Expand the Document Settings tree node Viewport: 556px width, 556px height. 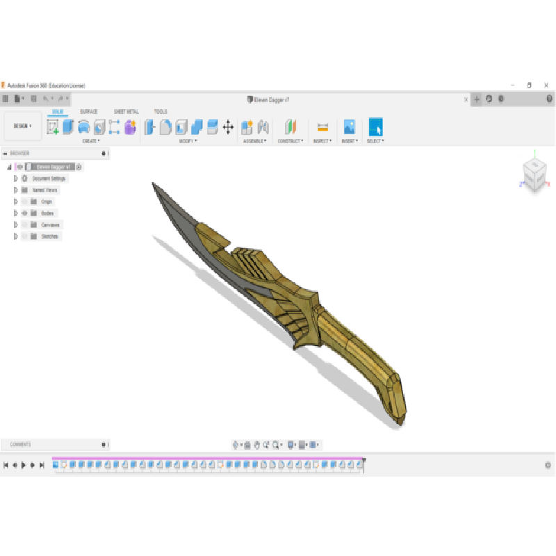point(15,179)
